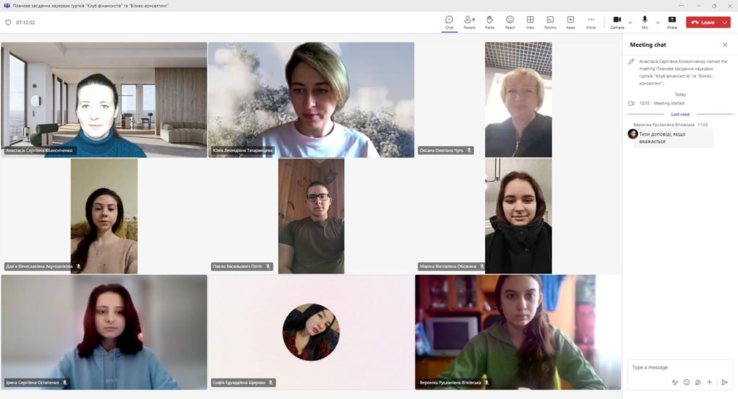Screen dimensions: 738x399
Task: Expand microphone options dropdown arrow
Action: (658, 22)
